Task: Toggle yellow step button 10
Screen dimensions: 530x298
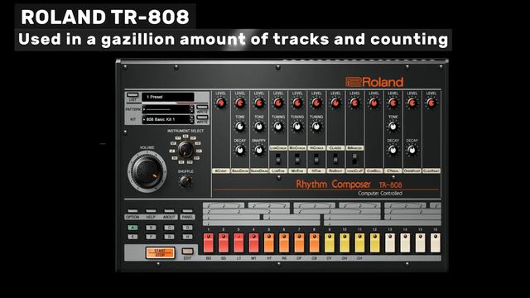Action: (x=344, y=243)
